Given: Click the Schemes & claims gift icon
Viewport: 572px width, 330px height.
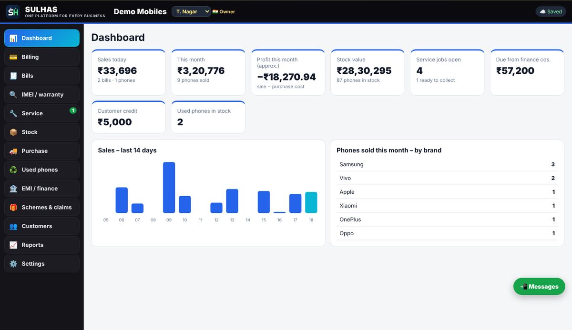Looking at the screenshot, I should [x=13, y=208].
